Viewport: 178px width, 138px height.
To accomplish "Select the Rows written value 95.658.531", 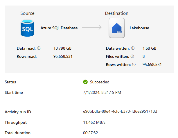I will point(152,64).
